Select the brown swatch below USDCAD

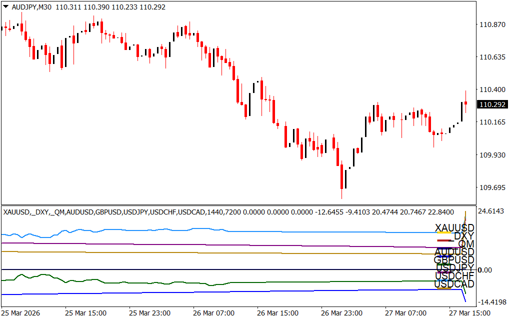[x=444, y=288]
